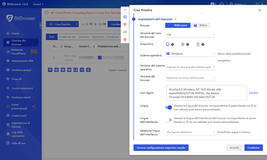Click the Centro costi shield icon

8,115
